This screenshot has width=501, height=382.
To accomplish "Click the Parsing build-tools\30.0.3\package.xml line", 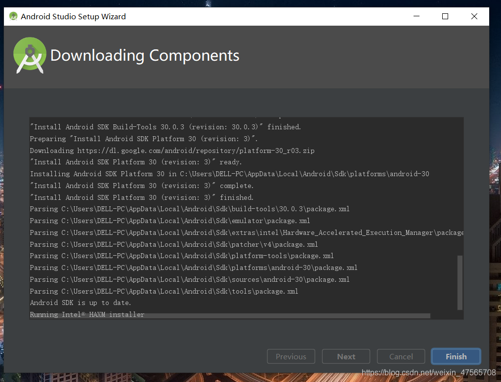I will coord(190,209).
